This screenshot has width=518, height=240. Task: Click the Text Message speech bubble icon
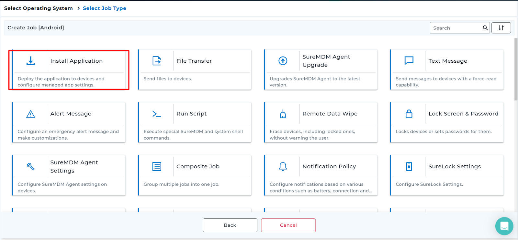(x=409, y=61)
